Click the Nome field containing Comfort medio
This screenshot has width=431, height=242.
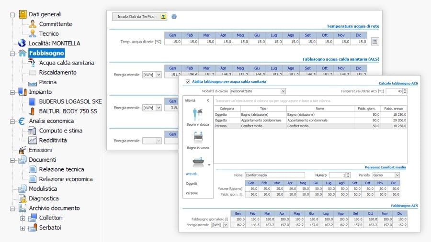[274, 176]
